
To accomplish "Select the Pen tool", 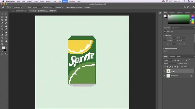I will pos(6,35).
